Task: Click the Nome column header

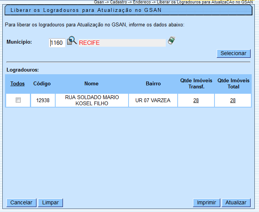Action: pyautogui.click(x=91, y=83)
